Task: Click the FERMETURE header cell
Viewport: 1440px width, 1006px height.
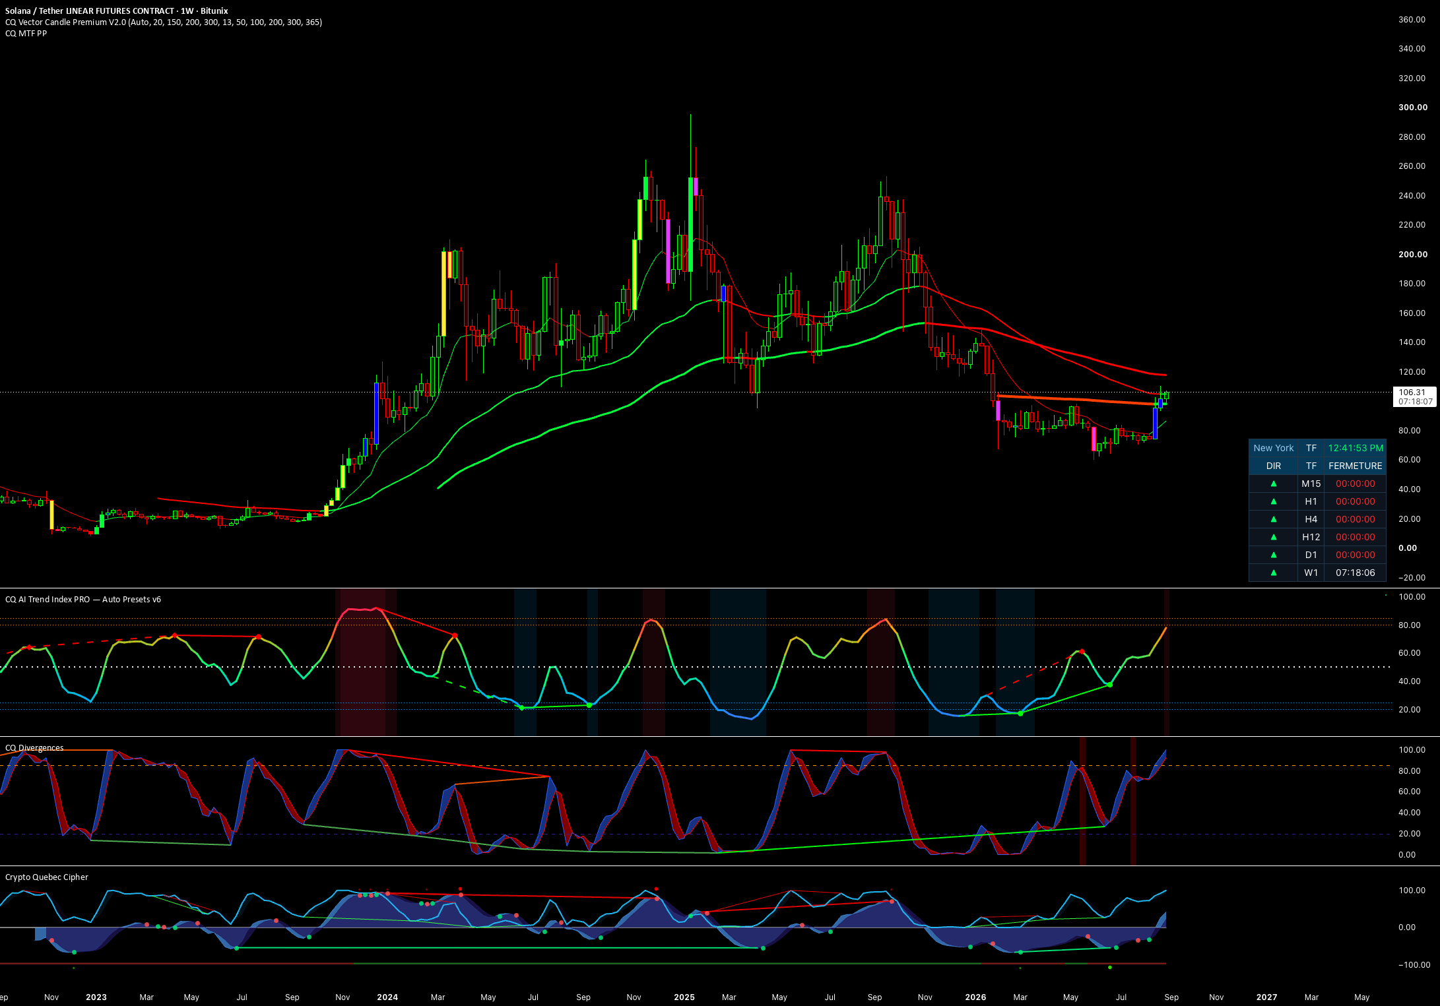Action: point(1355,466)
